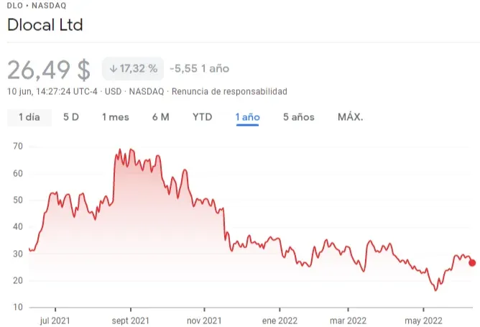
Task: Click the nov 2021 axis marker
Action: point(203,320)
